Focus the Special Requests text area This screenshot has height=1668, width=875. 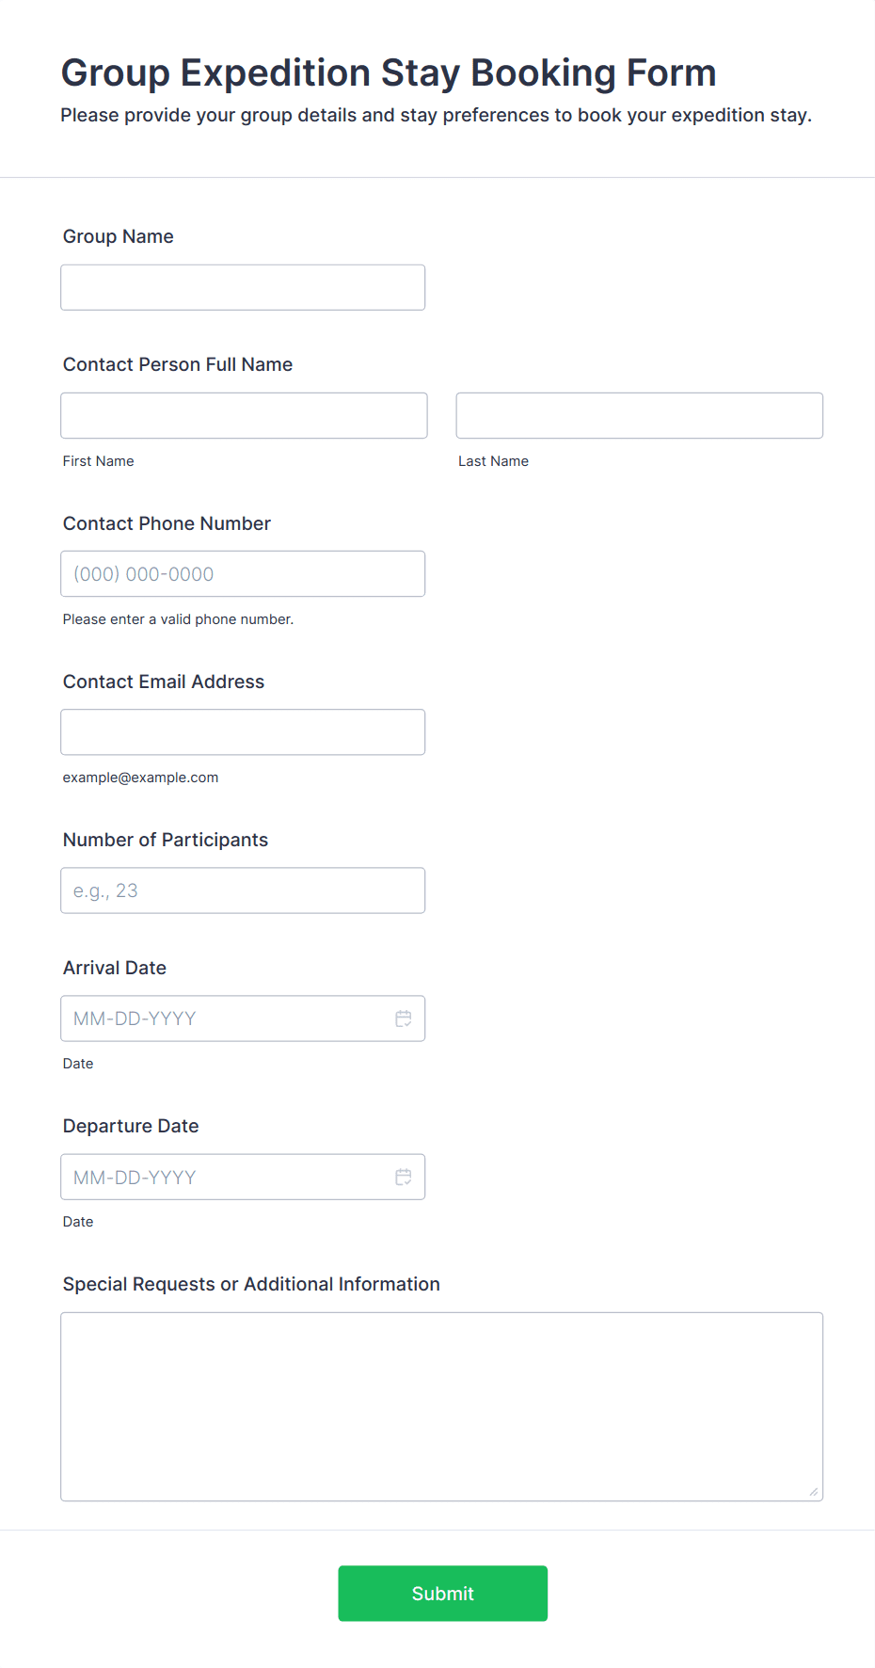coord(441,1406)
